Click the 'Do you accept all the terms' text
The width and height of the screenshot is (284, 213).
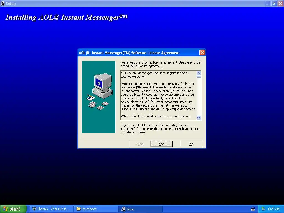[159, 129]
